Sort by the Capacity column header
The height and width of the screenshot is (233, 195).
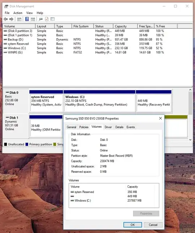tap(125, 26)
